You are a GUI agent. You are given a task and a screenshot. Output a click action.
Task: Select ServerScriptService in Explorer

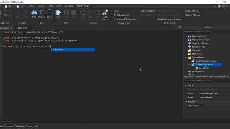[x=201, y=43]
